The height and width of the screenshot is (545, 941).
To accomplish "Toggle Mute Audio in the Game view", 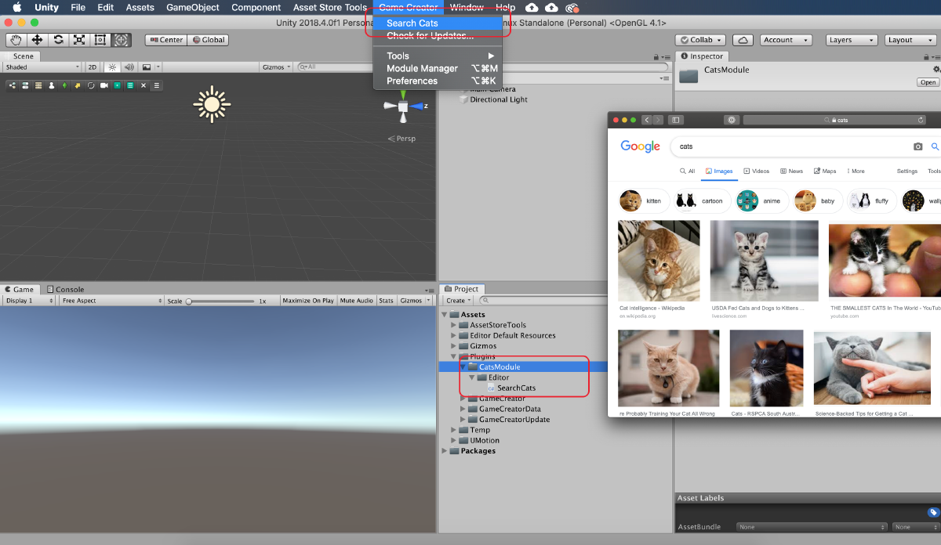I will pos(357,301).
